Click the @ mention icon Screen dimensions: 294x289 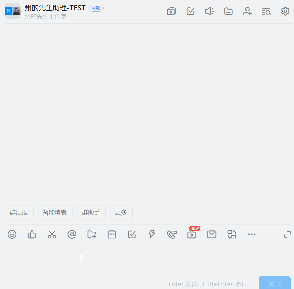(x=72, y=234)
